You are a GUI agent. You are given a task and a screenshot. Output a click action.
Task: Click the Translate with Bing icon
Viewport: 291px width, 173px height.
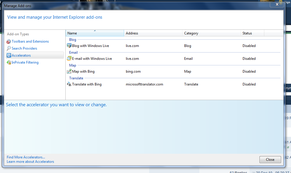[69, 84]
